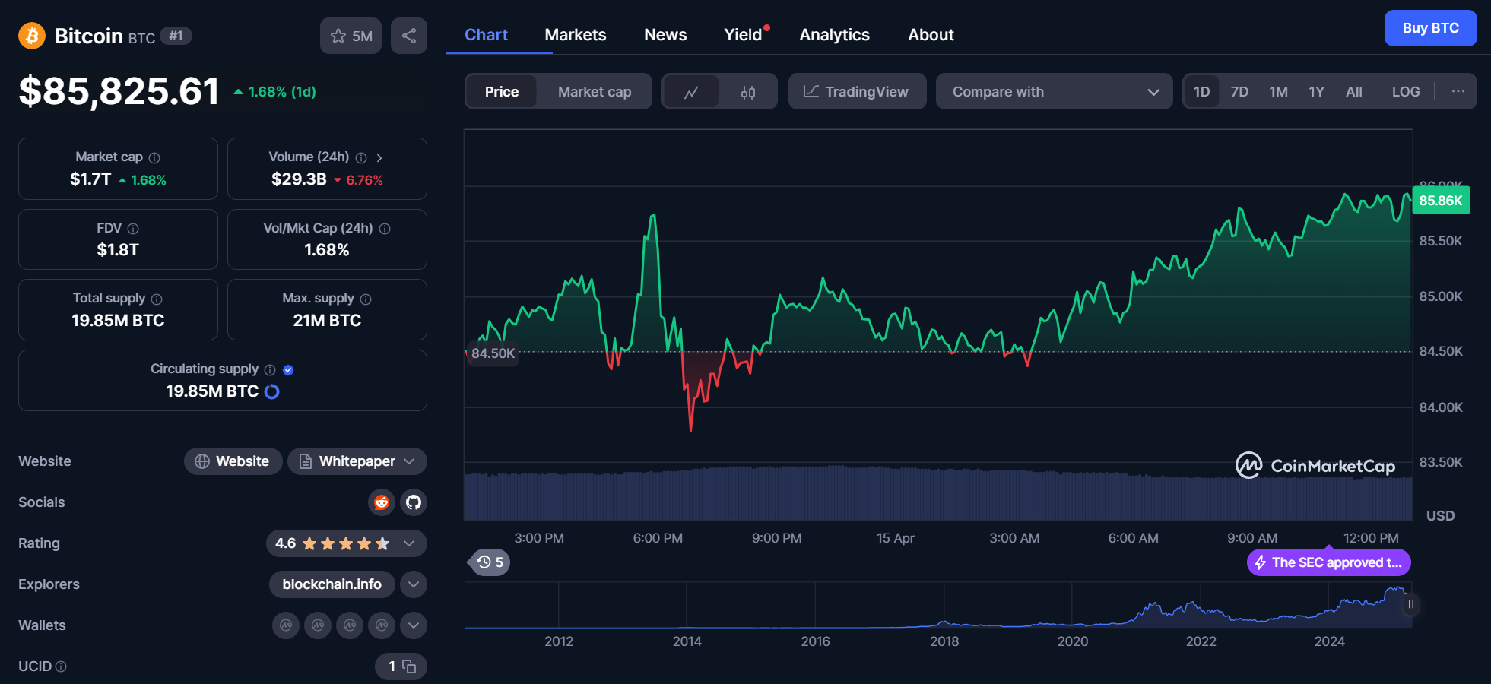Switch to candlestick chart icon
This screenshot has height=684, width=1491.
click(747, 92)
